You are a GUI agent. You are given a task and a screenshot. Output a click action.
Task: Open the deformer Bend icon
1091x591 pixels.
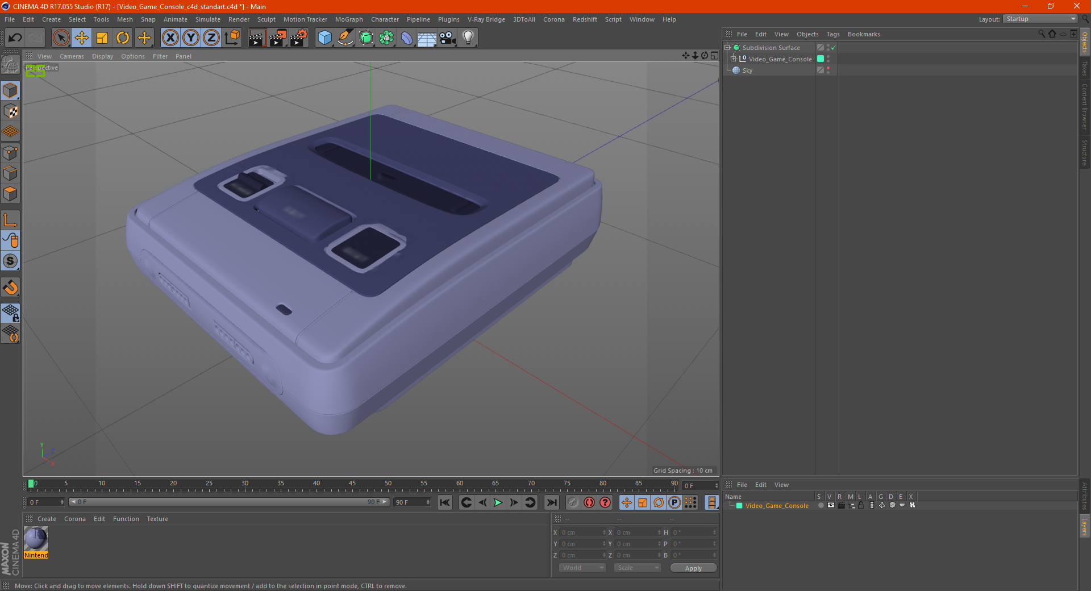pyautogui.click(x=407, y=38)
